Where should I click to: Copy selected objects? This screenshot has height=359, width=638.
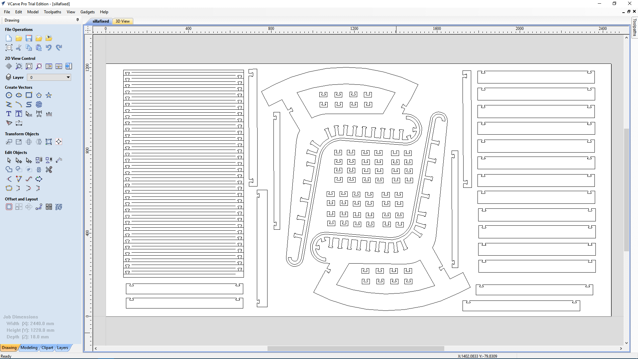pos(29,48)
